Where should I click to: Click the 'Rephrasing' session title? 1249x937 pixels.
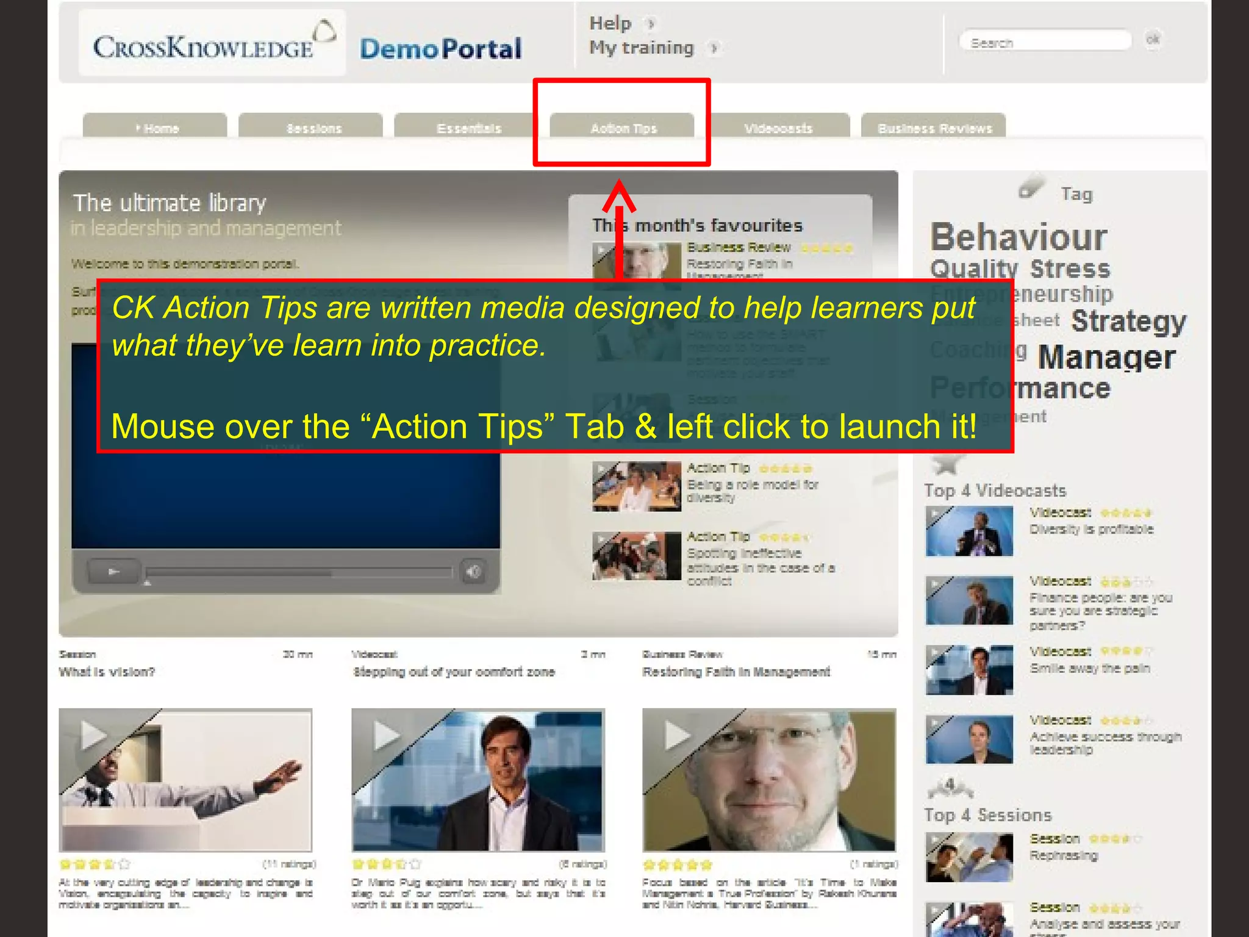pyautogui.click(x=1064, y=855)
